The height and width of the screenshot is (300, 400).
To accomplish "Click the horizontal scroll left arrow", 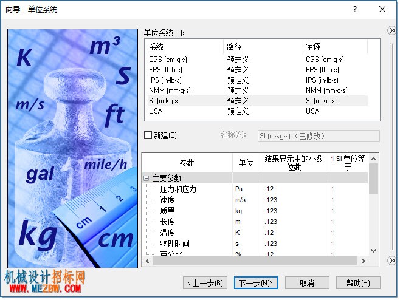I will coord(147,261).
